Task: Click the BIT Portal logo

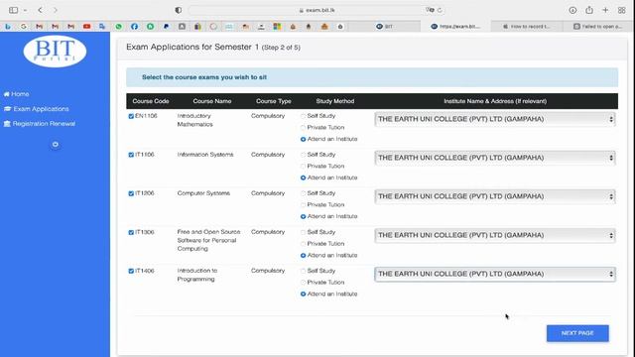Action: pyautogui.click(x=56, y=52)
